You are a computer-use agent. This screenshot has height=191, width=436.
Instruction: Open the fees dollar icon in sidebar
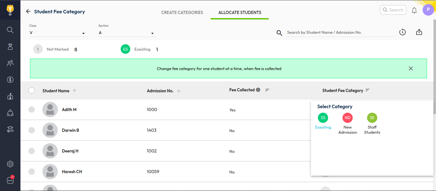pos(10,80)
